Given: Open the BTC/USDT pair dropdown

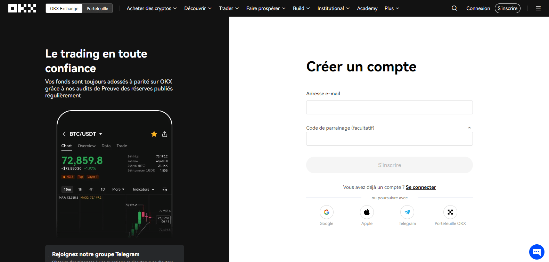Looking at the screenshot, I should [101, 134].
